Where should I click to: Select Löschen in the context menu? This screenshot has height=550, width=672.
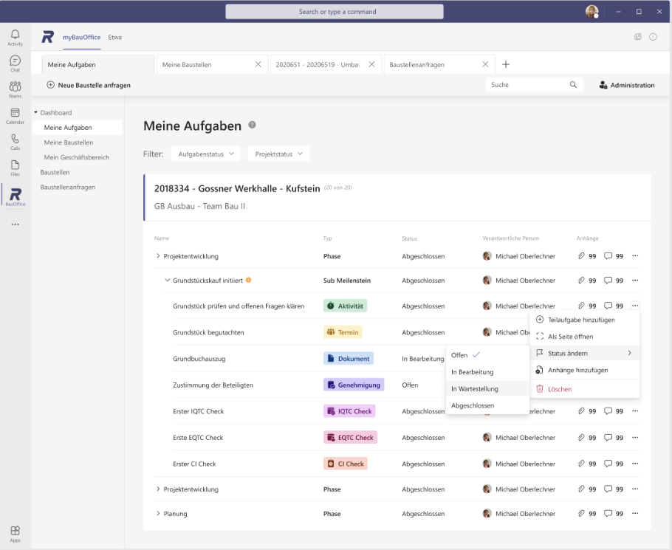[x=559, y=389]
